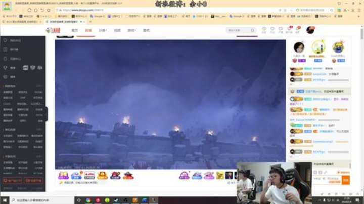Go to the browser home page icon
This screenshot has height=204, width=364.
tap(36, 10)
